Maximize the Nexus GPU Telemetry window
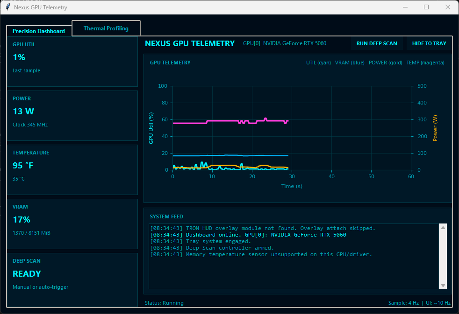Viewport: 459px width, 314px height. (426, 7)
